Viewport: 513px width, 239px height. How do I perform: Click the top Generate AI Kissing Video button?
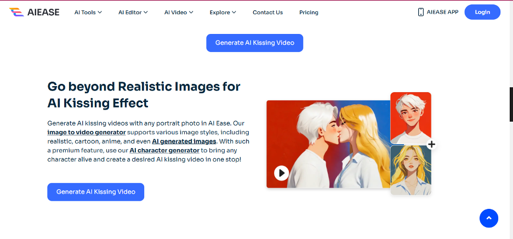[254, 43]
